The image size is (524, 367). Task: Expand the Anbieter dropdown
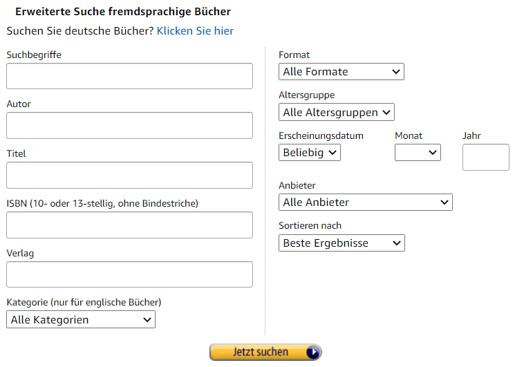point(365,203)
